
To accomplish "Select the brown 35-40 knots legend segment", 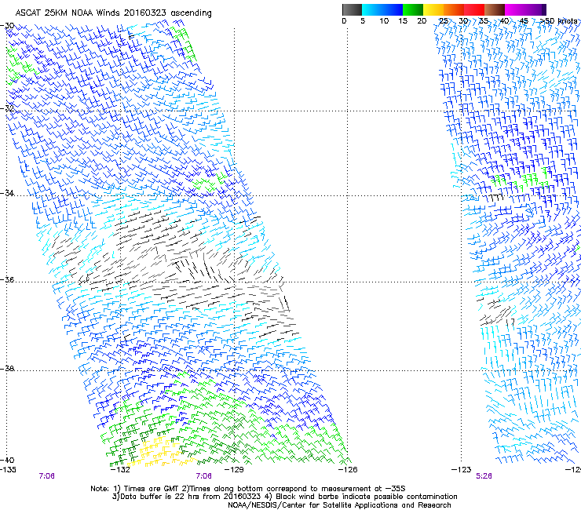I will tap(495, 9).
